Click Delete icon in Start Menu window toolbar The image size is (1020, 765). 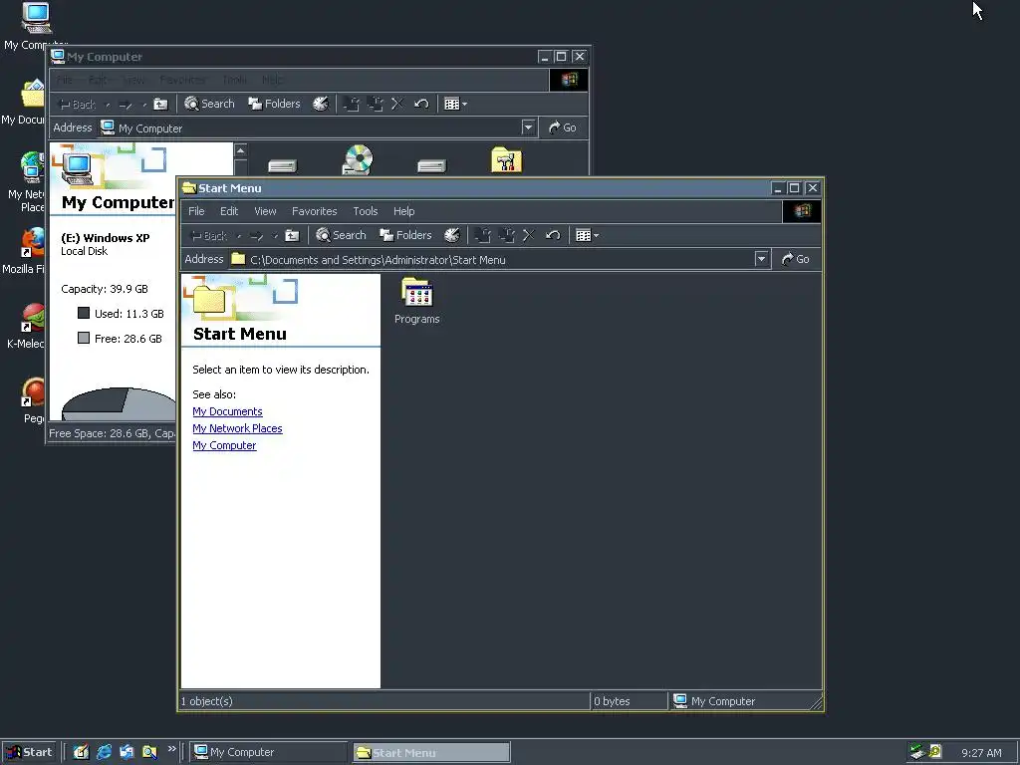coord(529,235)
